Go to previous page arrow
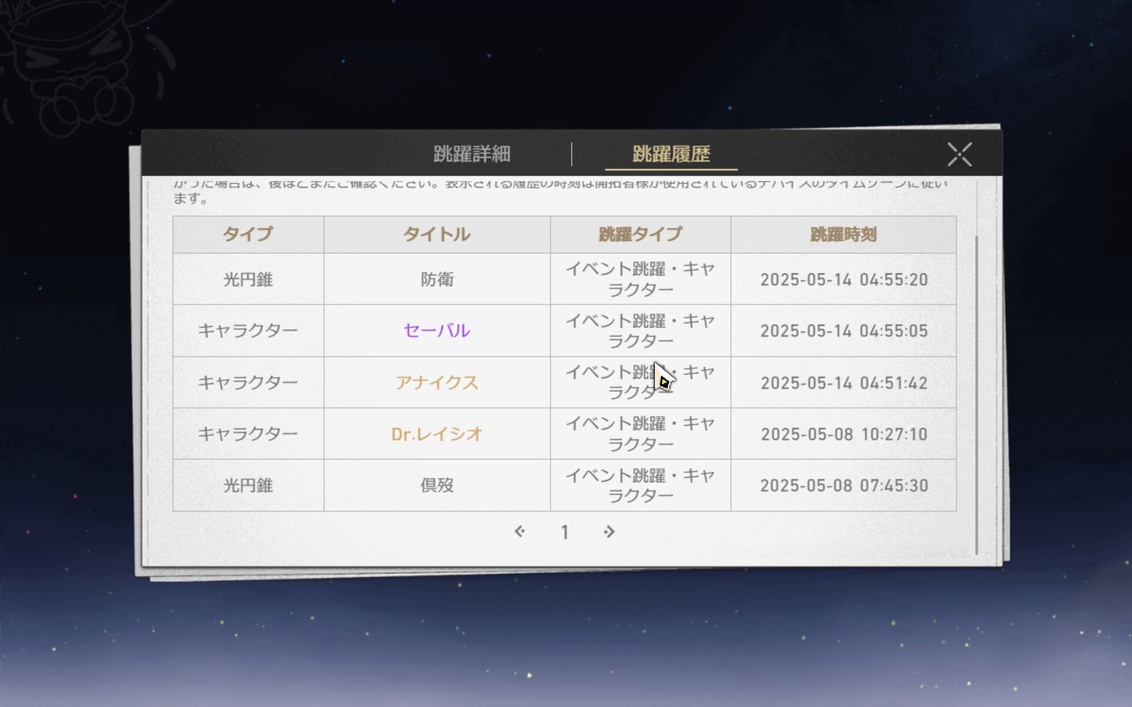 (519, 532)
